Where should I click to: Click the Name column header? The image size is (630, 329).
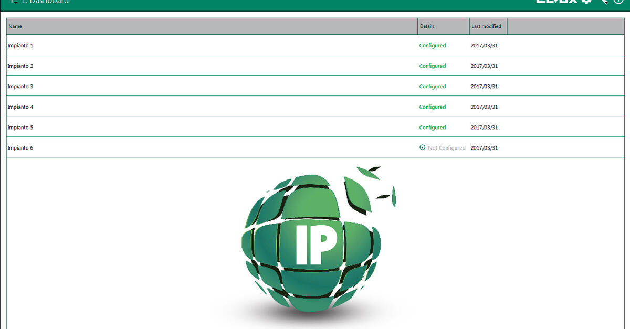point(15,26)
